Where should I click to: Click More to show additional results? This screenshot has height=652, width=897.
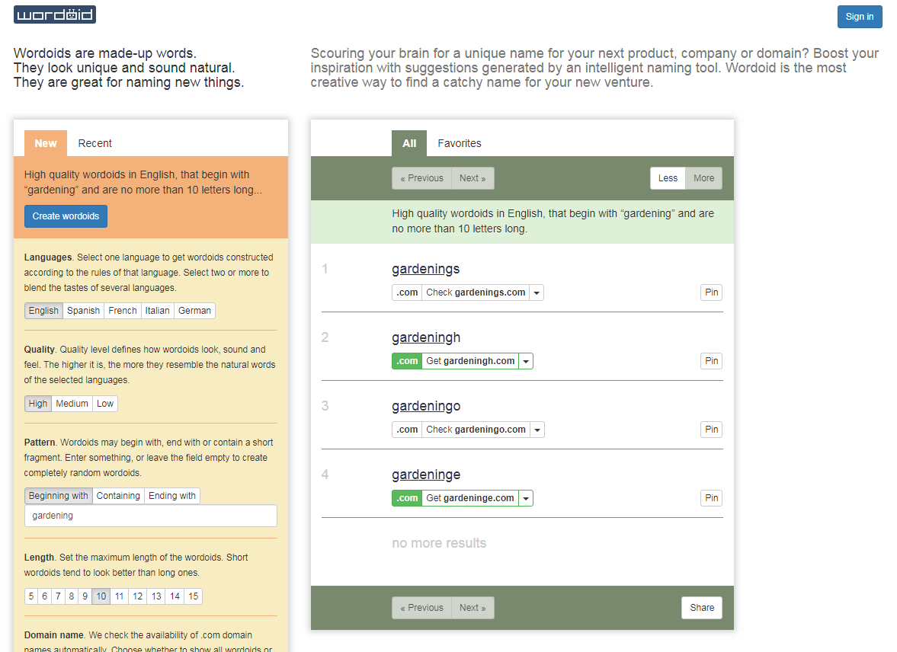point(703,177)
